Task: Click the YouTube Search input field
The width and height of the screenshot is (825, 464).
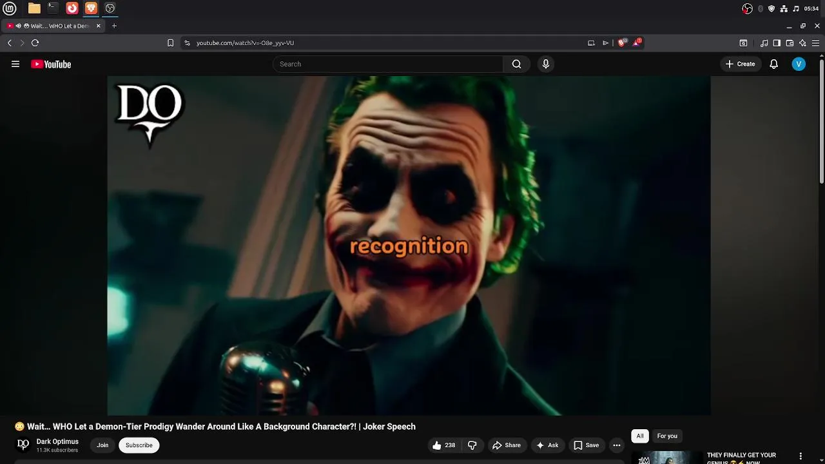Action: 388,64
